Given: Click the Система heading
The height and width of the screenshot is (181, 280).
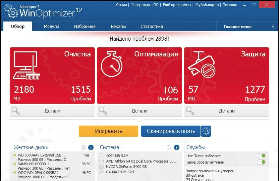Looking at the screenshot, I should pyautogui.click(x=109, y=147).
